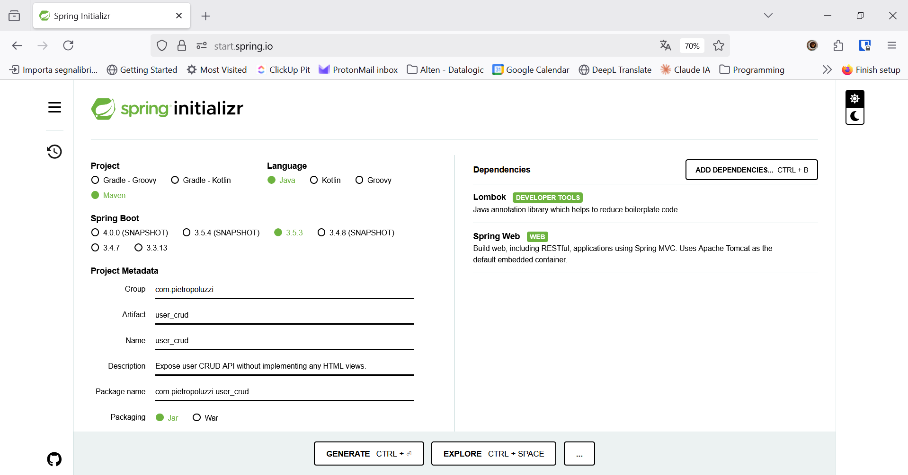Switch to dark theme with moon icon

pyautogui.click(x=855, y=116)
